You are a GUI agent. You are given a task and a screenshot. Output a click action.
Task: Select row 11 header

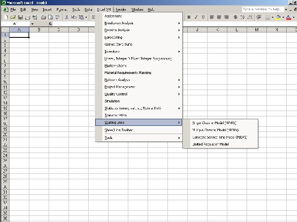pyautogui.click(x=5, y=87)
